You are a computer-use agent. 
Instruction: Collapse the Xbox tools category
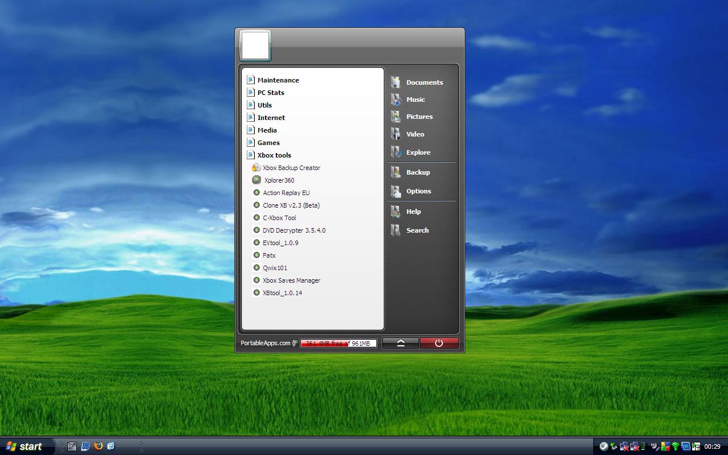[x=274, y=155]
